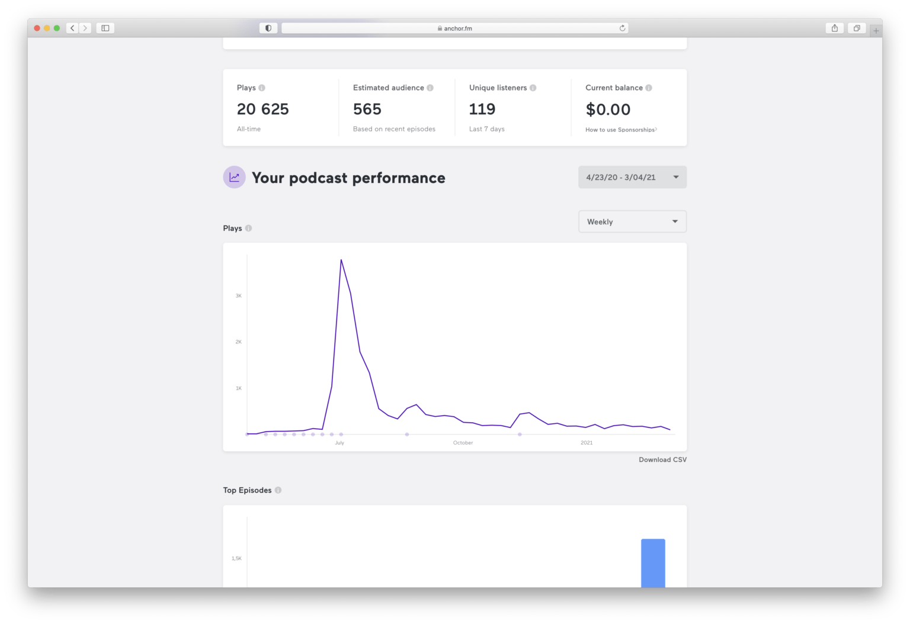Show all tabs overview

click(857, 28)
